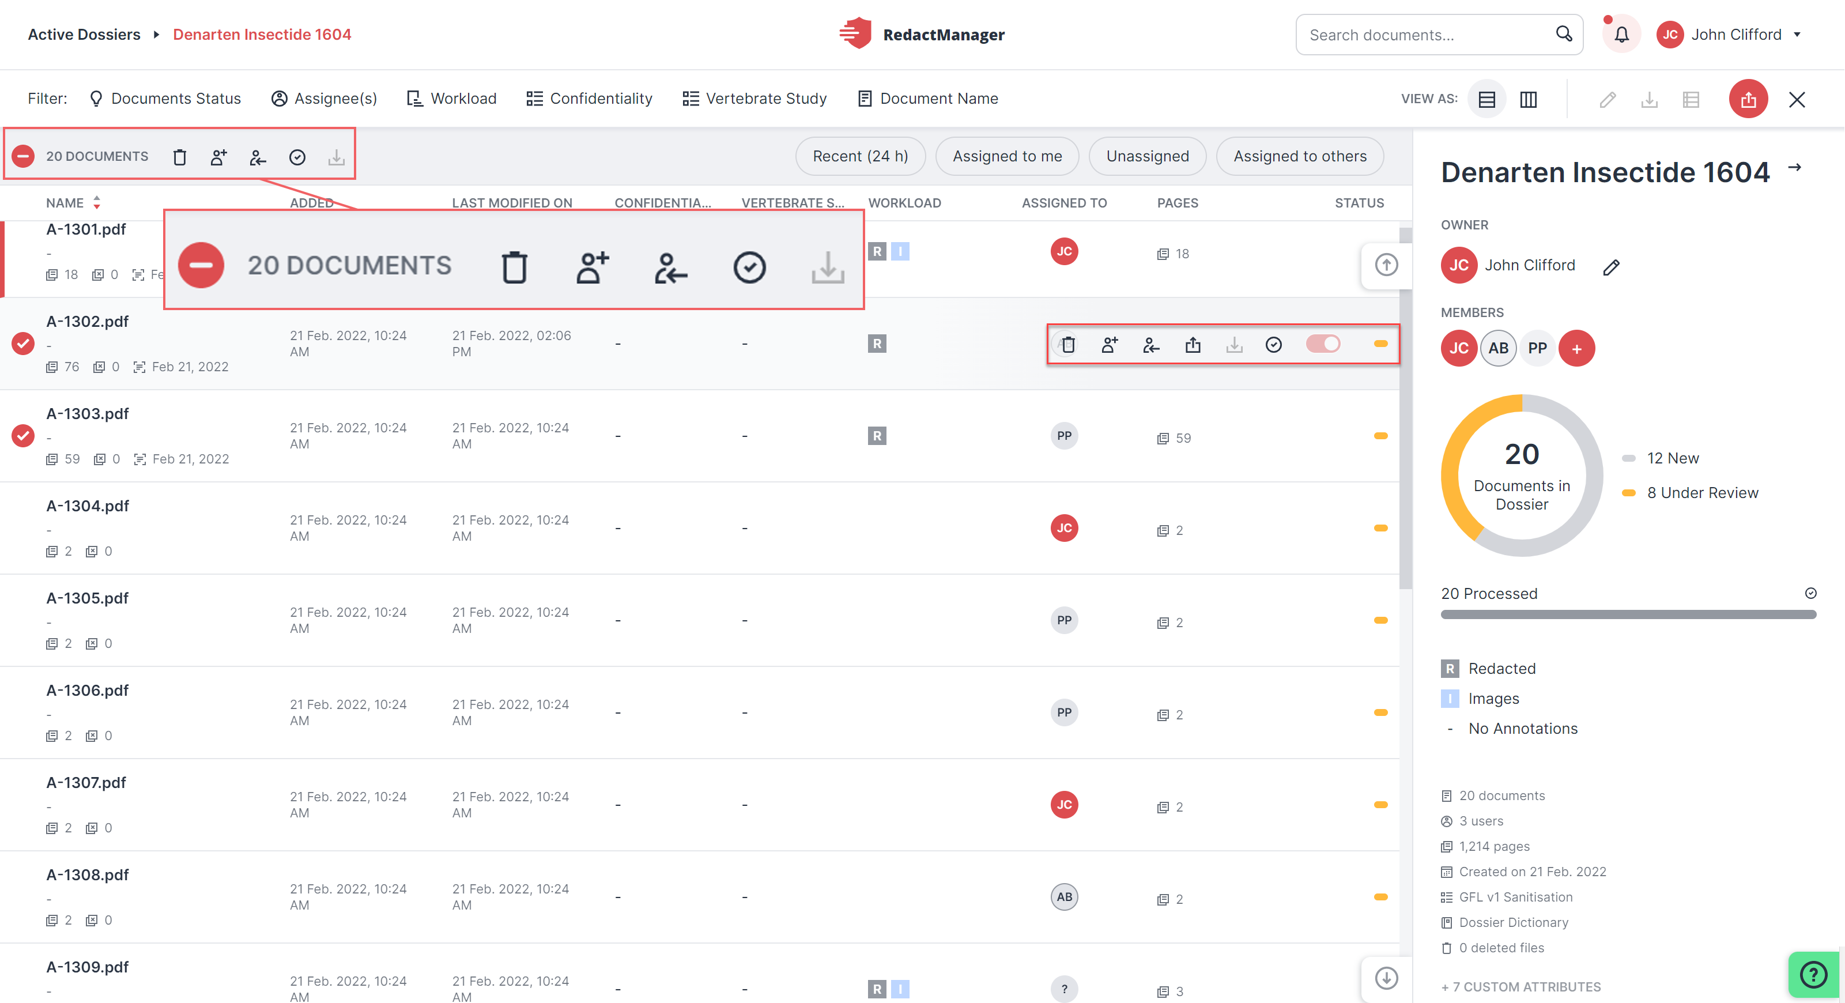The width and height of the screenshot is (1845, 1003).
Task: Click Dossier Dictionary entry
Action: tap(1505, 923)
